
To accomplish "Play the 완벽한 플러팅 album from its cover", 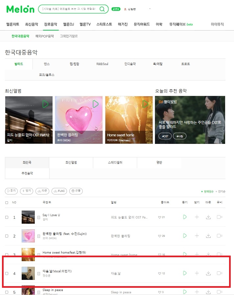I will click(x=96, y=104).
